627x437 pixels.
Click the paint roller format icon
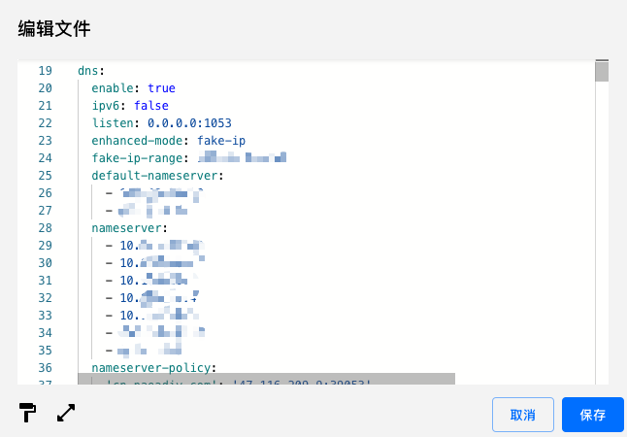(x=27, y=413)
